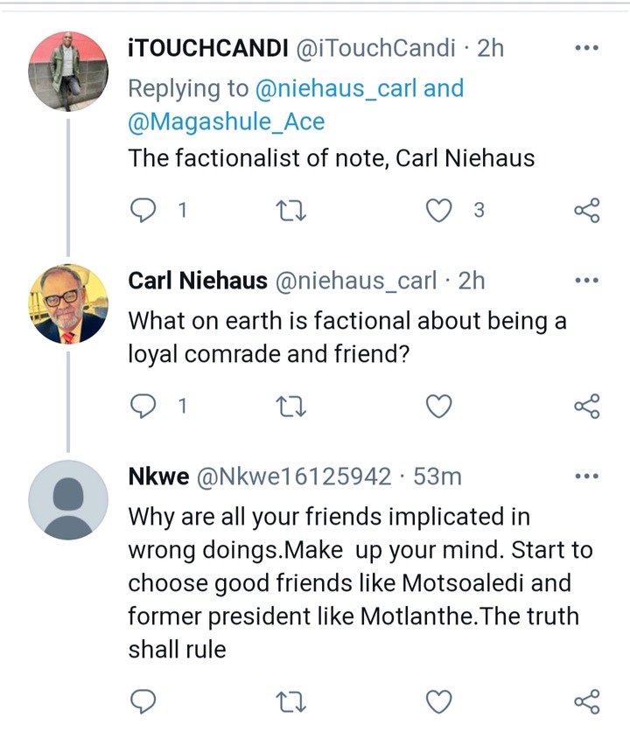View iTouchCandi's profile picture

point(68,72)
